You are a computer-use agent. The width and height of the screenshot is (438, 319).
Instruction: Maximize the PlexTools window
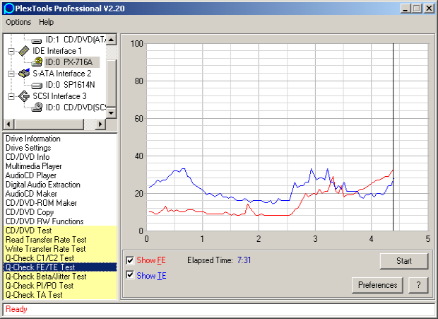click(416, 8)
